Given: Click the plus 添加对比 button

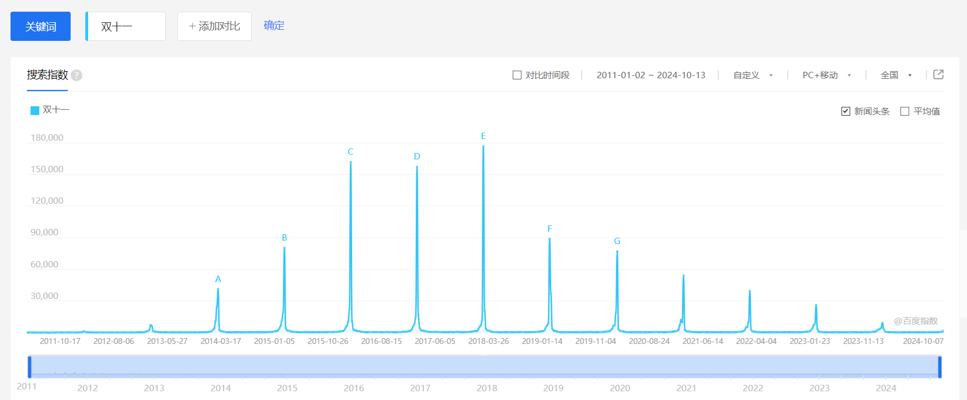Looking at the screenshot, I should 214,26.
